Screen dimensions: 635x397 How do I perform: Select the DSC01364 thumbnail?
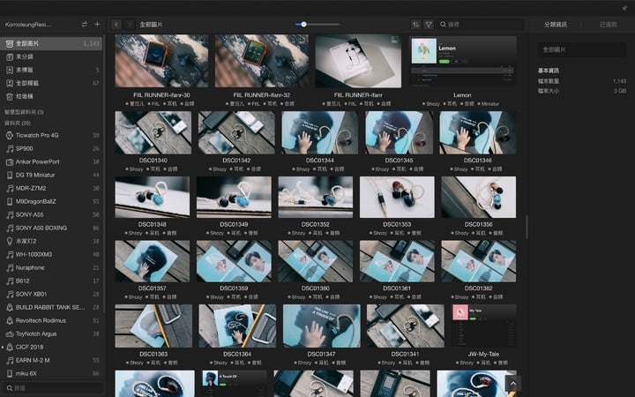(237, 326)
